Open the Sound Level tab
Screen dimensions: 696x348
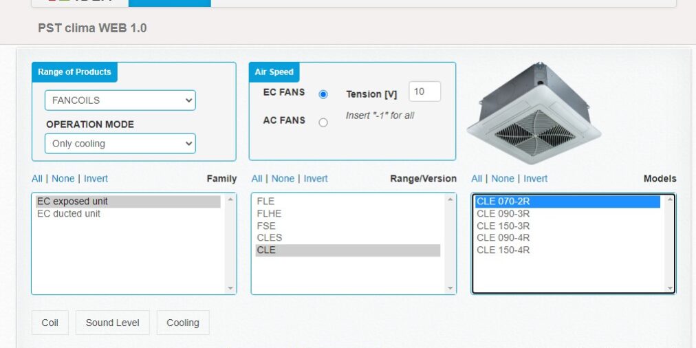tap(112, 323)
